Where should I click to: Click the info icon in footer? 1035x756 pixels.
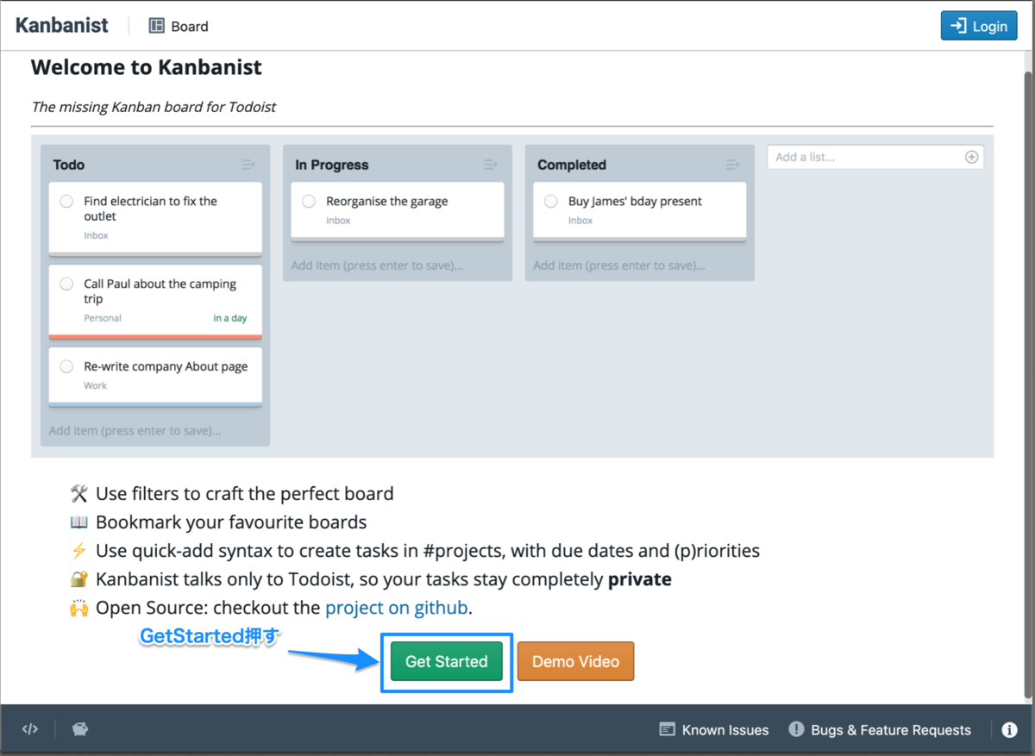coord(1009,730)
